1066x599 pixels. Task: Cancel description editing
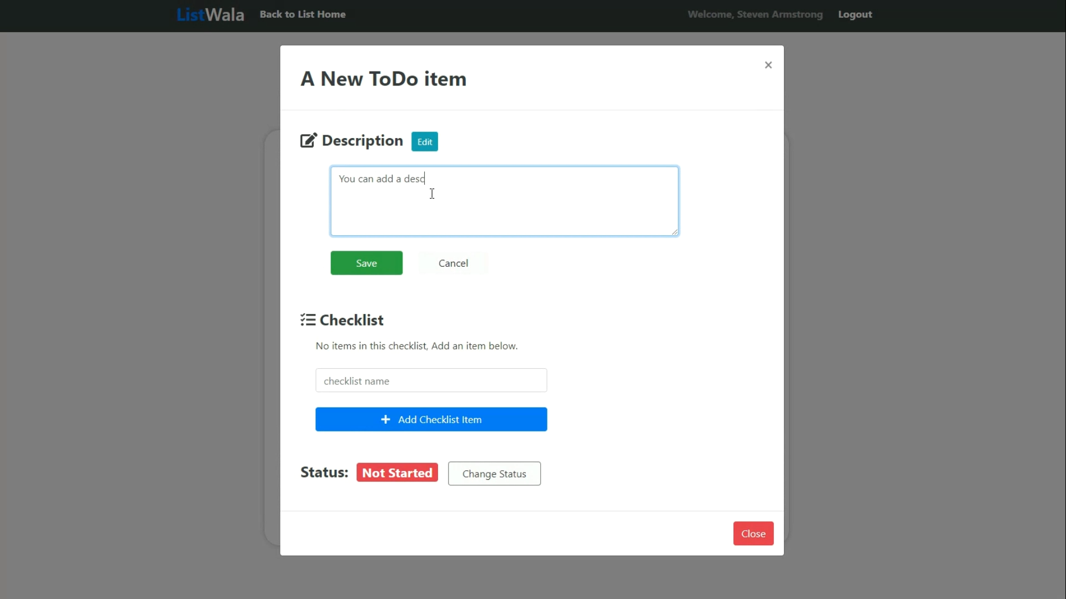(x=453, y=263)
